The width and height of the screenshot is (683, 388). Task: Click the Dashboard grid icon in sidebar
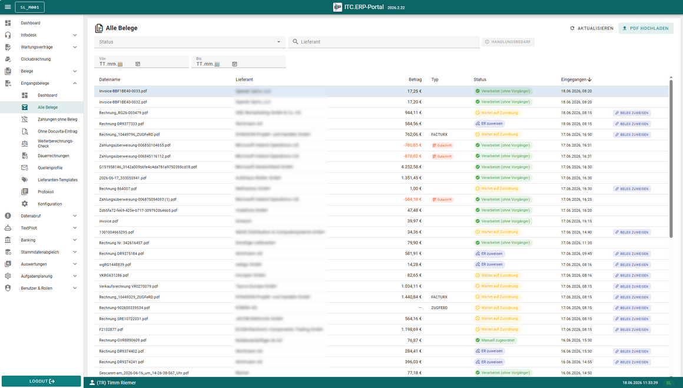coord(8,23)
